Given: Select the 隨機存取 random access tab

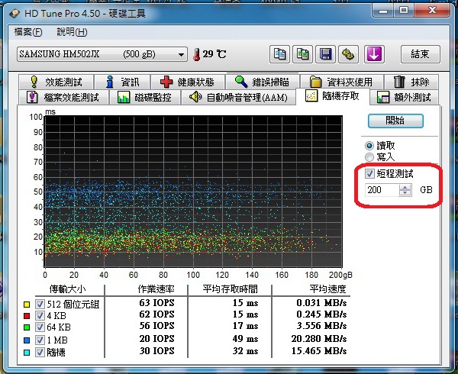Looking at the screenshot, I should coord(332,96).
